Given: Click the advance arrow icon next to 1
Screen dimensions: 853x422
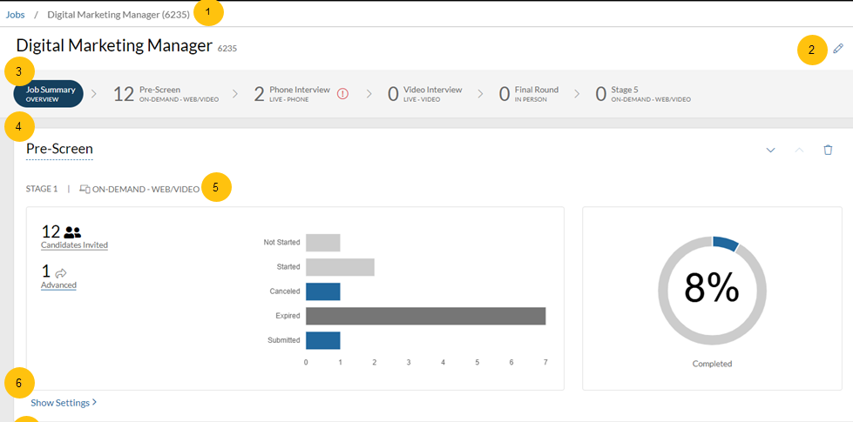Looking at the screenshot, I should 60,272.
